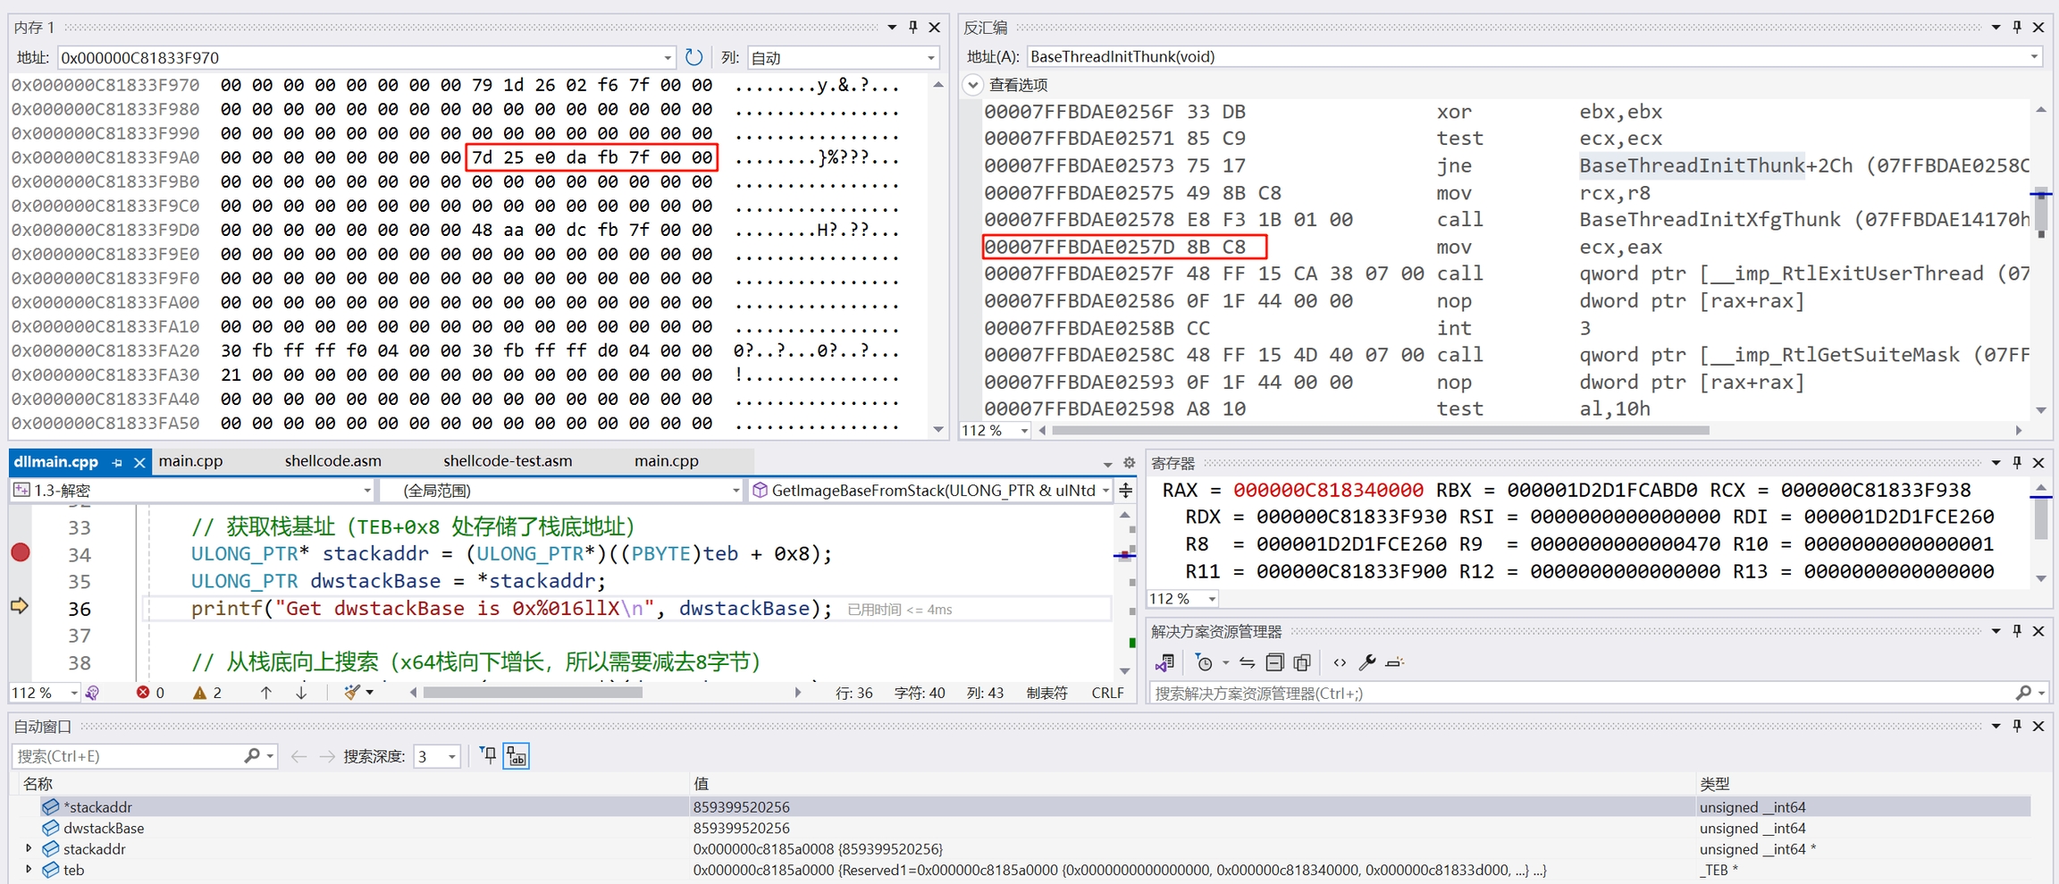Click Collapse All in Solution Explorer toolbar

point(1275,662)
